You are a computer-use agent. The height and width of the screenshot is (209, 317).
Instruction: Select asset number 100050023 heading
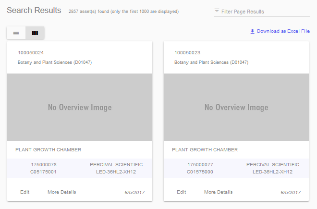click(x=187, y=53)
